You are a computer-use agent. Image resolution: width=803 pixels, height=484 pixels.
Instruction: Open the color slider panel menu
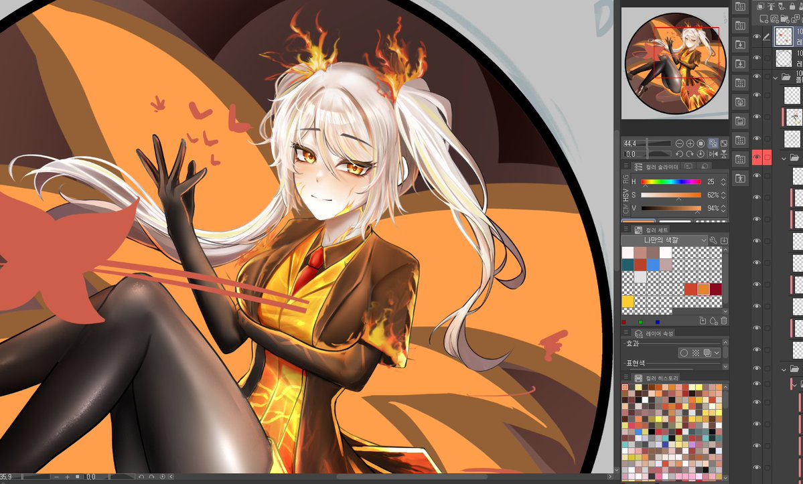click(x=626, y=166)
